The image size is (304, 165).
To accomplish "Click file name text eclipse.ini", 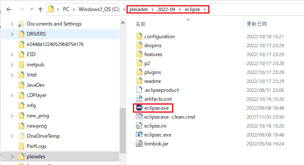I will [155, 126].
